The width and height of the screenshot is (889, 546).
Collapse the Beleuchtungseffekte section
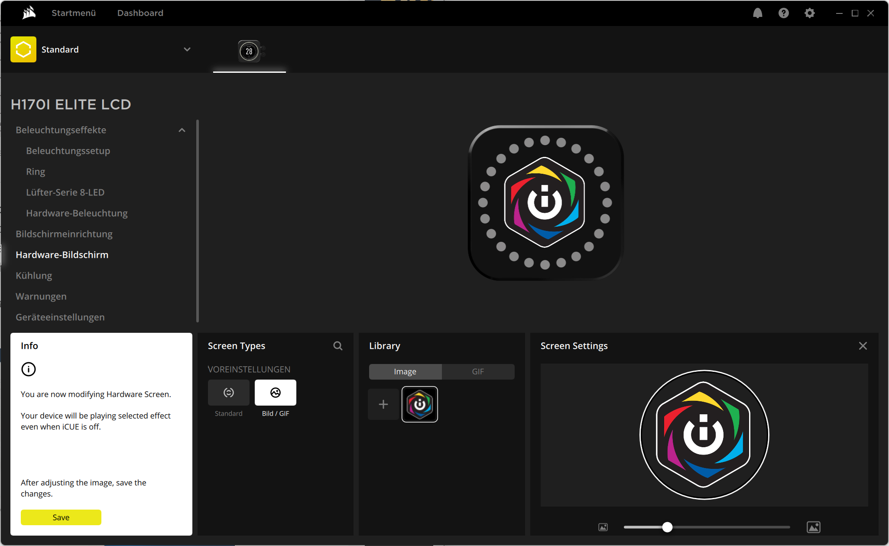pos(182,130)
